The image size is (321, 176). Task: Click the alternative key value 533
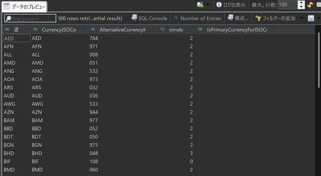click(x=93, y=104)
